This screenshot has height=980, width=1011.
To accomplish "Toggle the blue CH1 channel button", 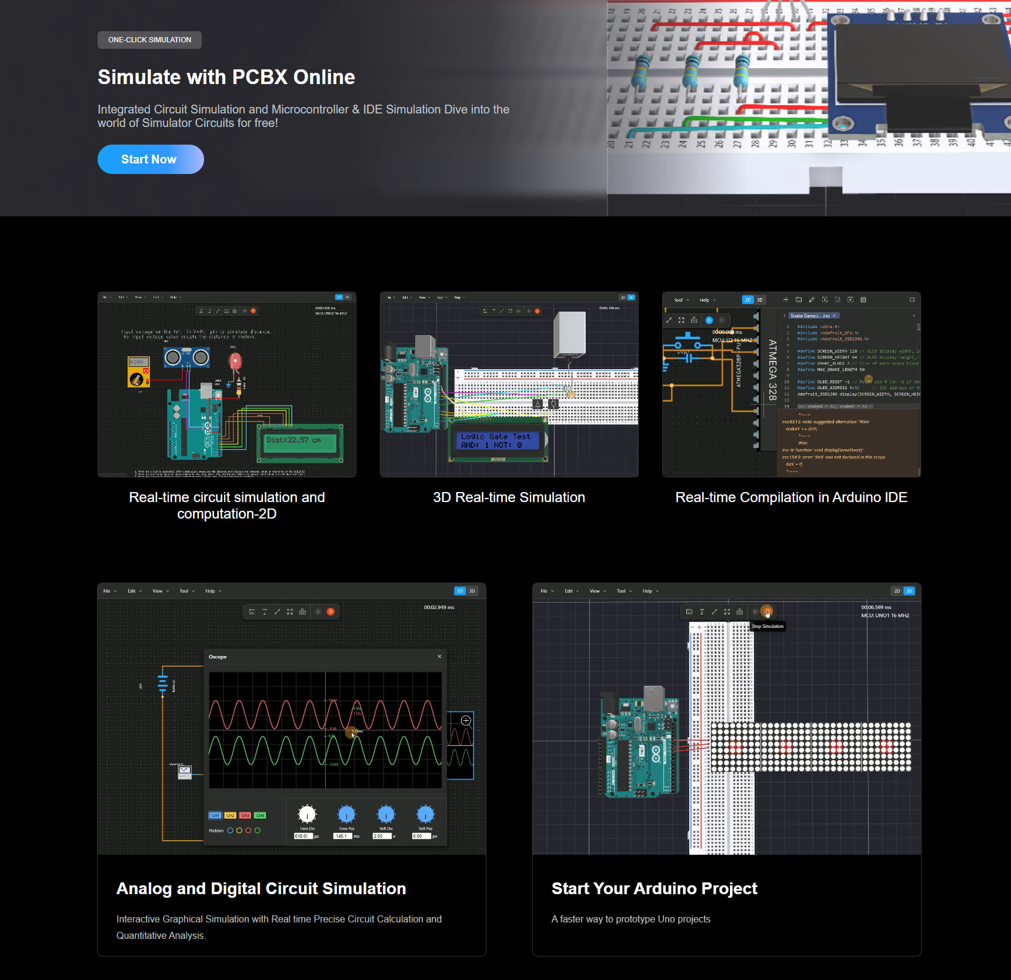I will coord(215,815).
